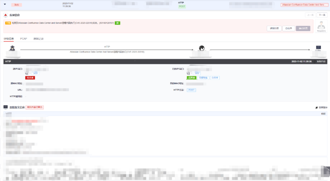Select the Atlassian Confluence red tag at top right
330x181 pixels.
click(x=304, y=5)
